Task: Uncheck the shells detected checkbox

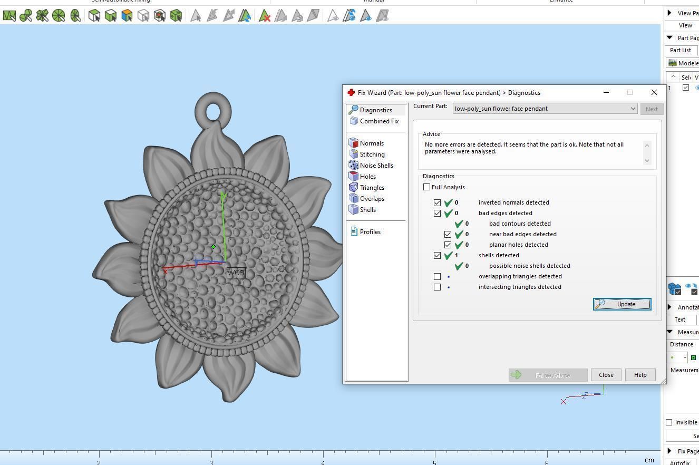Action: (437, 255)
